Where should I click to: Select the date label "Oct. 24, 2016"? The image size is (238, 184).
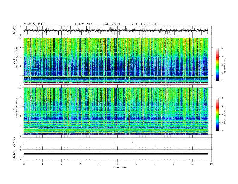click(84, 24)
